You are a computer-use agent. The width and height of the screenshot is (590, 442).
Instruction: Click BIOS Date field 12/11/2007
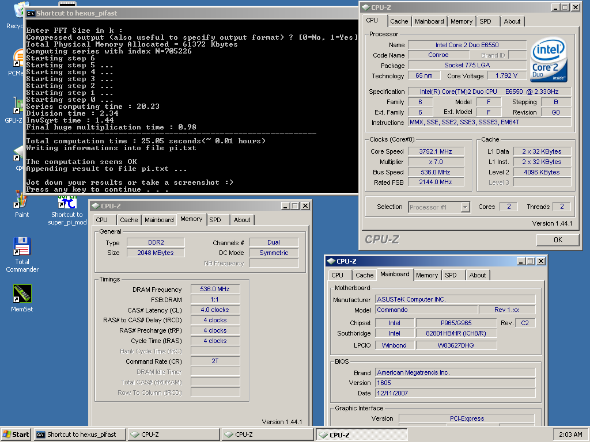point(455,393)
